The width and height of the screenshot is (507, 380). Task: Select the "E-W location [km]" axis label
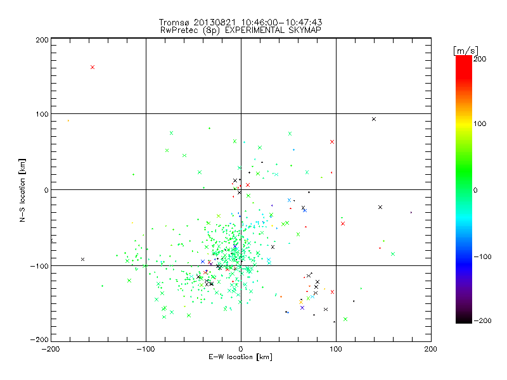pos(240,357)
